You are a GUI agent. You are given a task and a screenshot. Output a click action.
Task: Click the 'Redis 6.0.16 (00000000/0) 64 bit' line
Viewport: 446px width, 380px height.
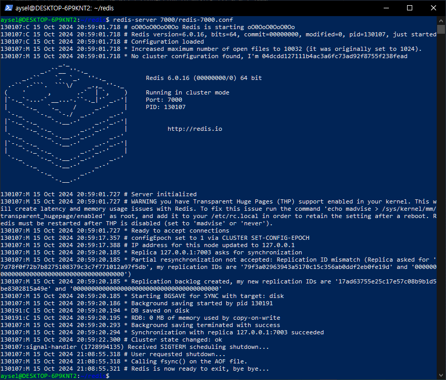pos(204,78)
